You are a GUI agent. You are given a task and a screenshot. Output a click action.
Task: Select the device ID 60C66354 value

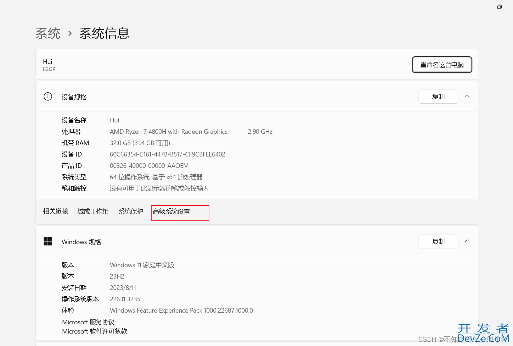[168, 154]
